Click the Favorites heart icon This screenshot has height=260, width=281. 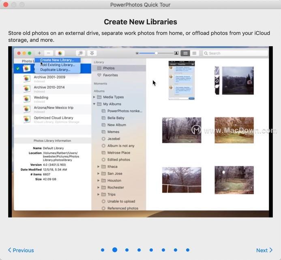click(99, 75)
